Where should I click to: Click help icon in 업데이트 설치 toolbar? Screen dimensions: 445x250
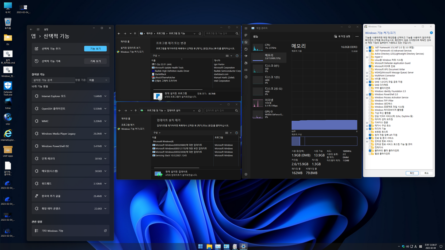[236, 133]
